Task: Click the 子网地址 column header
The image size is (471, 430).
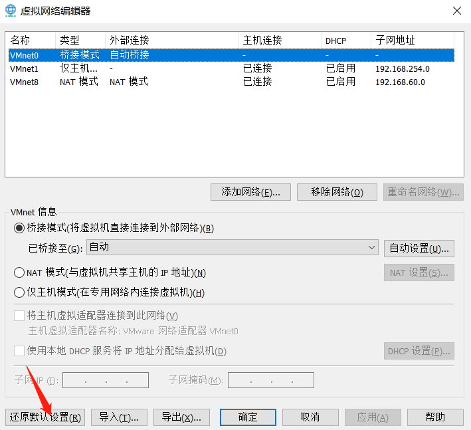Action: click(x=413, y=41)
